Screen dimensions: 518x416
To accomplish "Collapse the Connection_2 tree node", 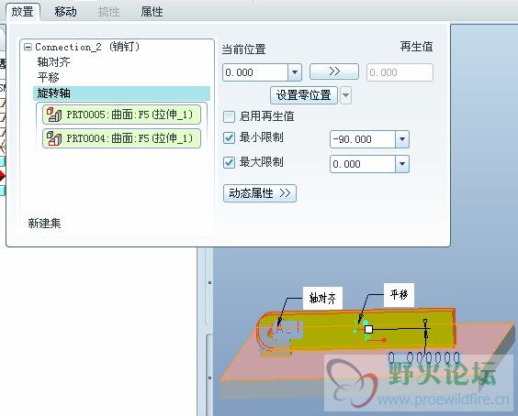I will click(28, 47).
